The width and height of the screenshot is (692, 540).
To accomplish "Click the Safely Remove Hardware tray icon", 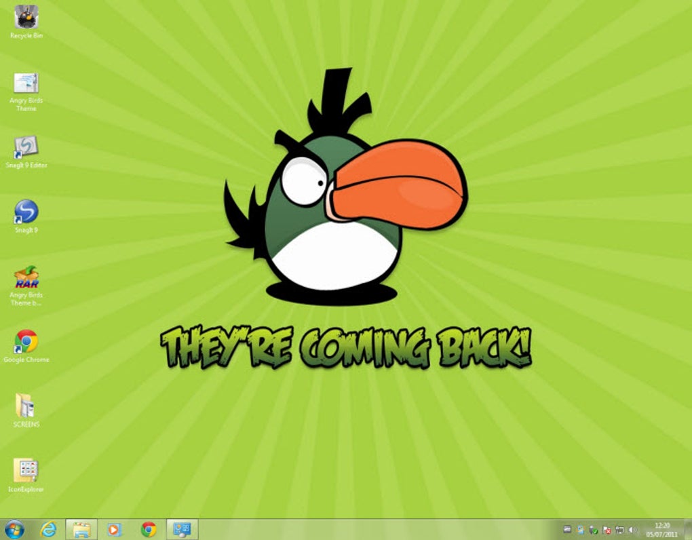I will (x=594, y=529).
